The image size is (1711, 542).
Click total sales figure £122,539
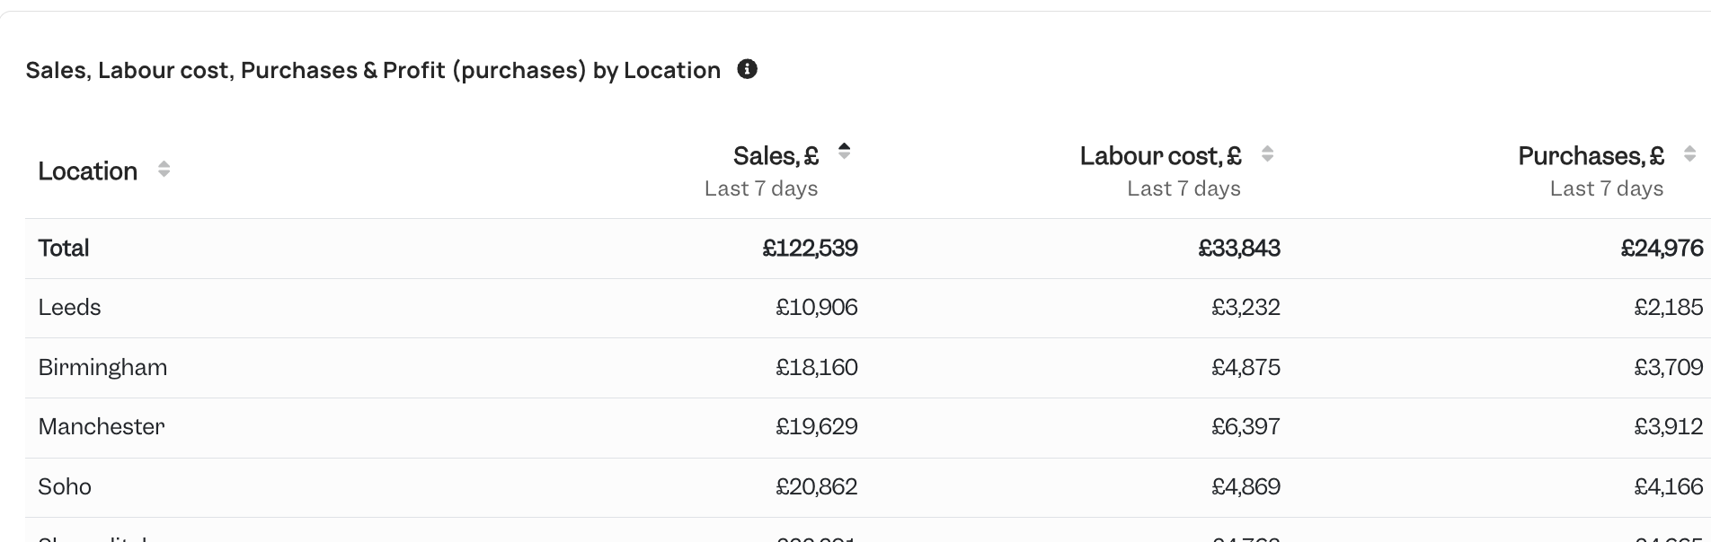[810, 248]
